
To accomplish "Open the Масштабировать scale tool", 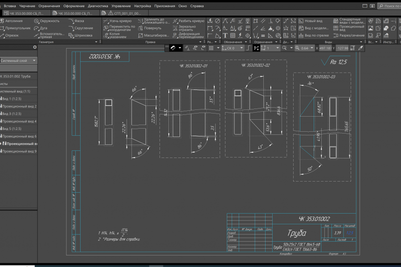I will pos(153,35).
